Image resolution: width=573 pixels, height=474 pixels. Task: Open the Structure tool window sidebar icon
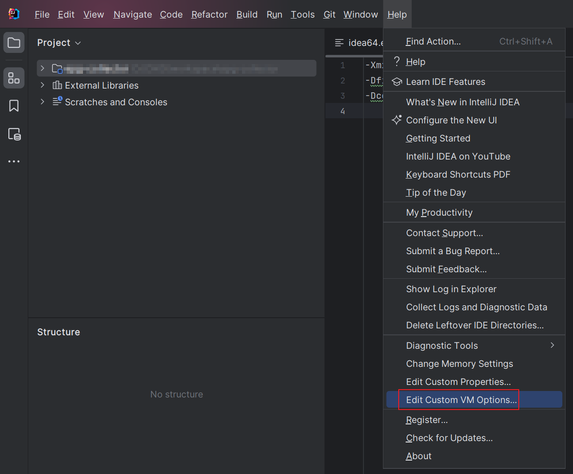(x=14, y=78)
